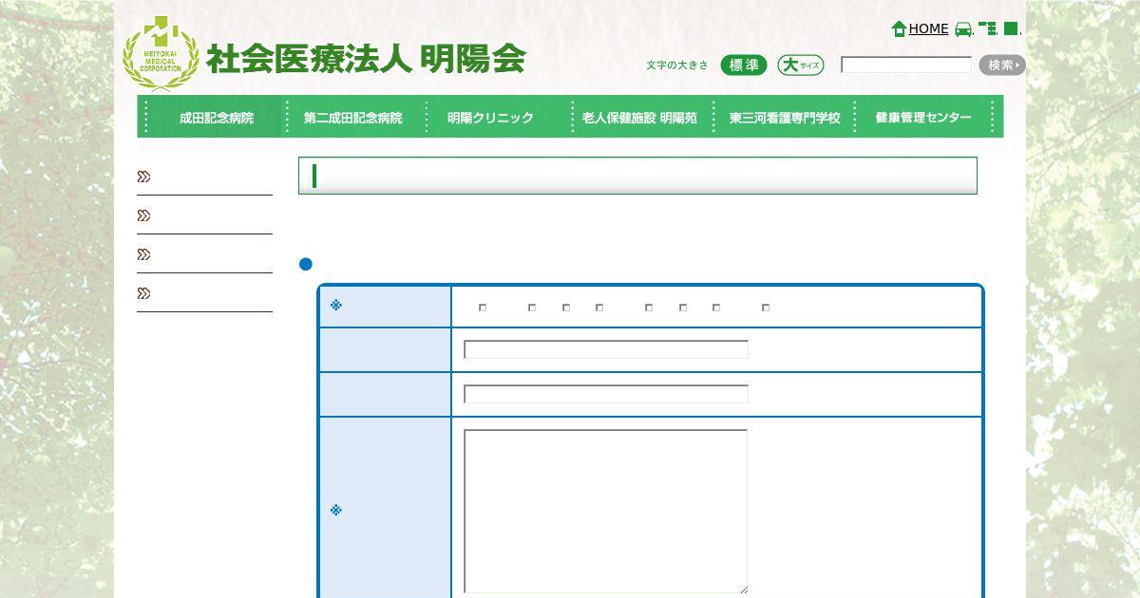Click the grey 検索 search button

point(1002,65)
